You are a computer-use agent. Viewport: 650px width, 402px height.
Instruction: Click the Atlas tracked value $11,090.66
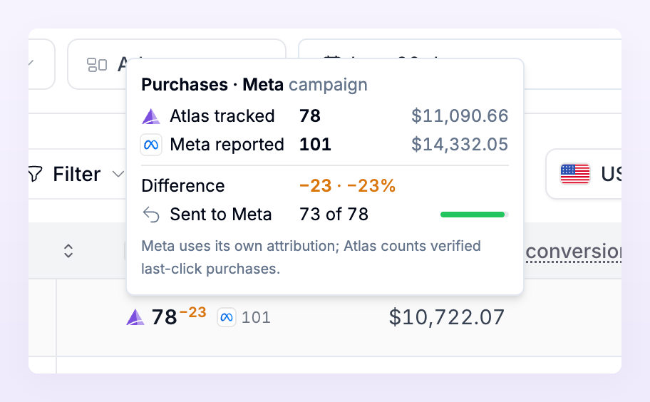coord(460,116)
